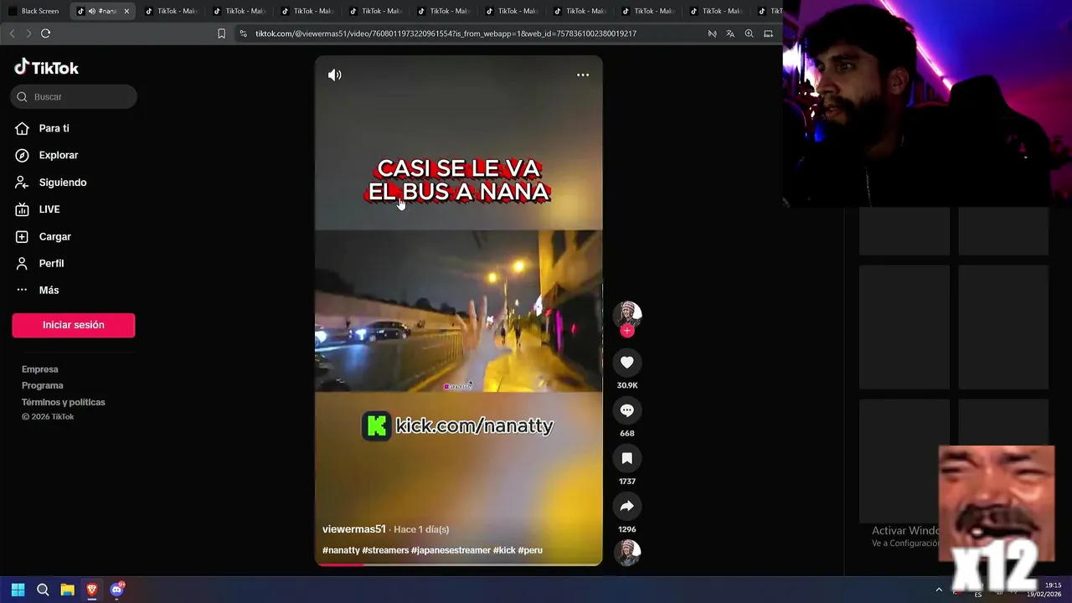Share the video with 1296 shares
1072x603 pixels.
click(626, 506)
